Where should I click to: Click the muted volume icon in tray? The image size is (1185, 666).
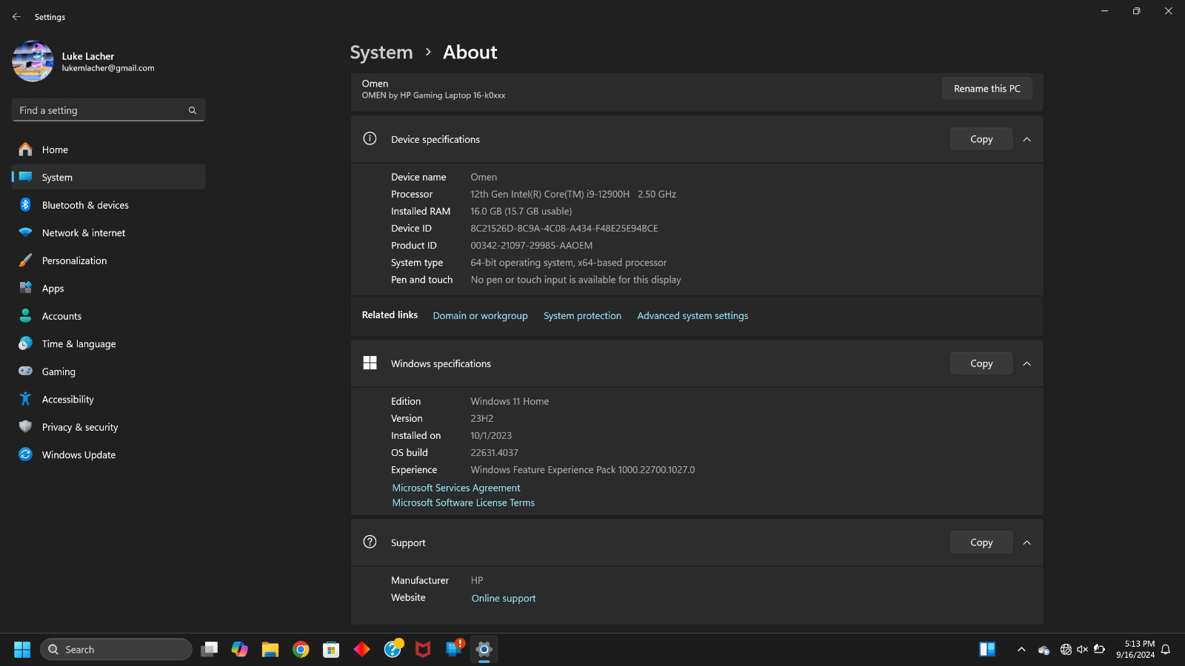click(x=1082, y=650)
